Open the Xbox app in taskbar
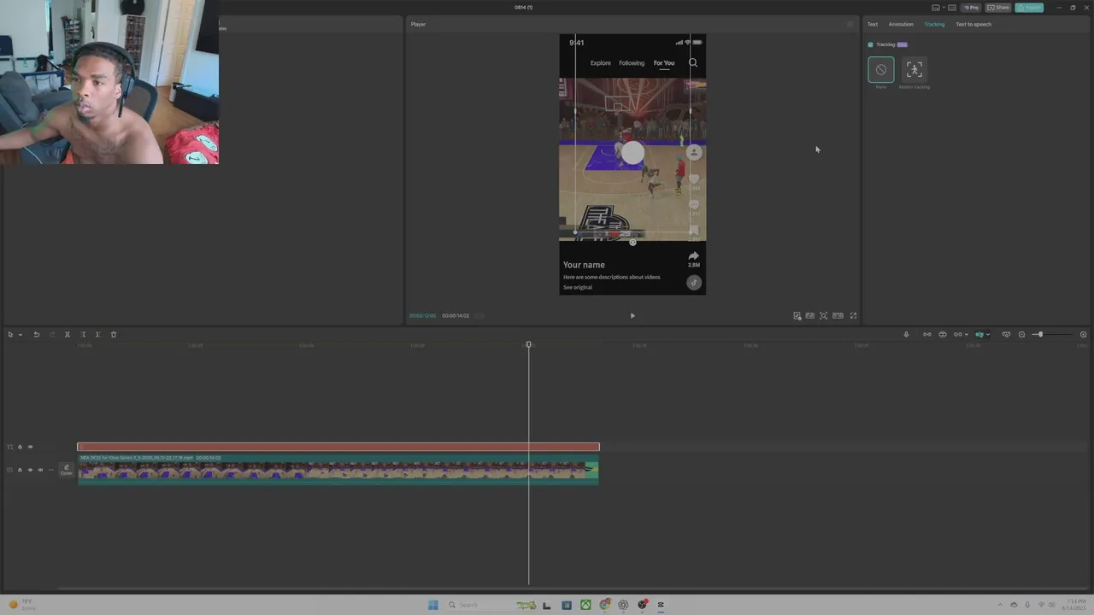1094x615 pixels. coord(585,605)
